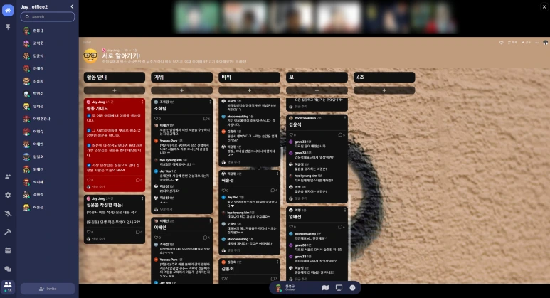
Task: Click the 보 column title
Action: [x=291, y=77]
